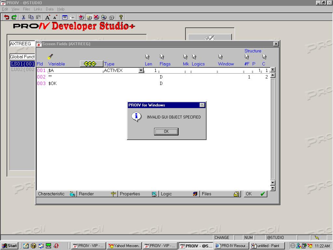Click hand pointer icon above Flags

(162, 57)
